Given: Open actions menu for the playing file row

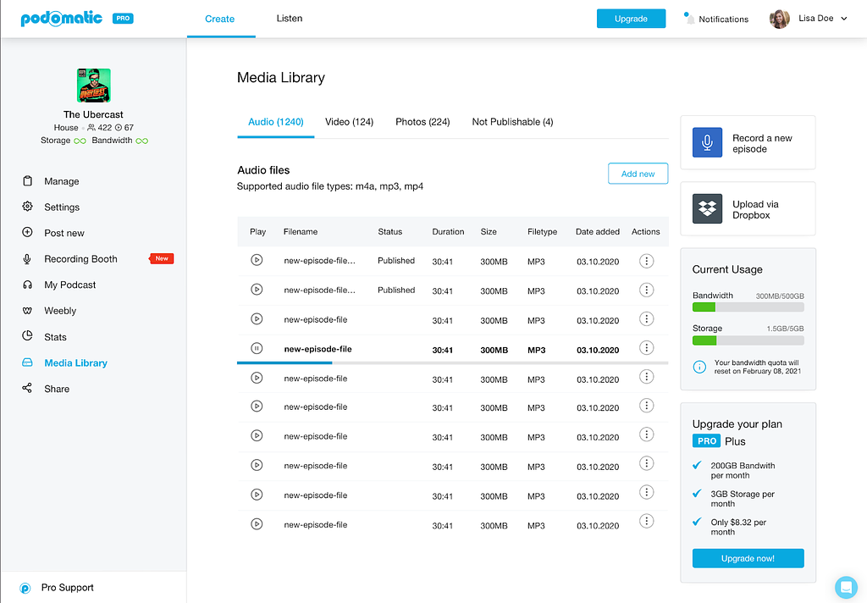Looking at the screenshot, I should click(646, 348).
